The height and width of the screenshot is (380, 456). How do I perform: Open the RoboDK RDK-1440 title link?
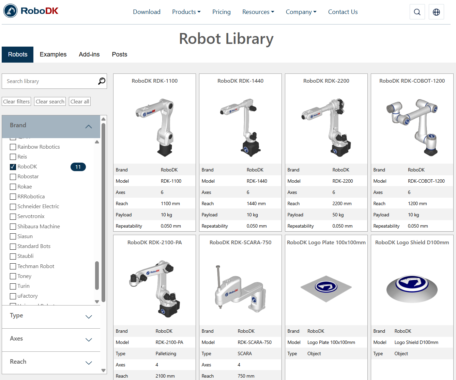point(241,81)
